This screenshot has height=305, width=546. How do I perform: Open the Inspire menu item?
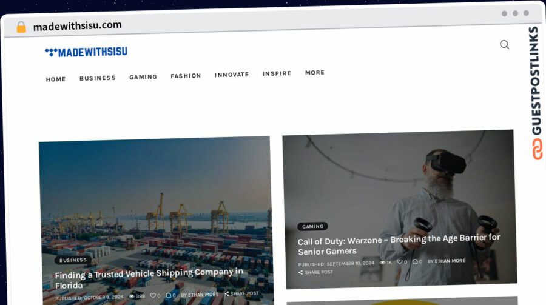click(x=277, y=73)
